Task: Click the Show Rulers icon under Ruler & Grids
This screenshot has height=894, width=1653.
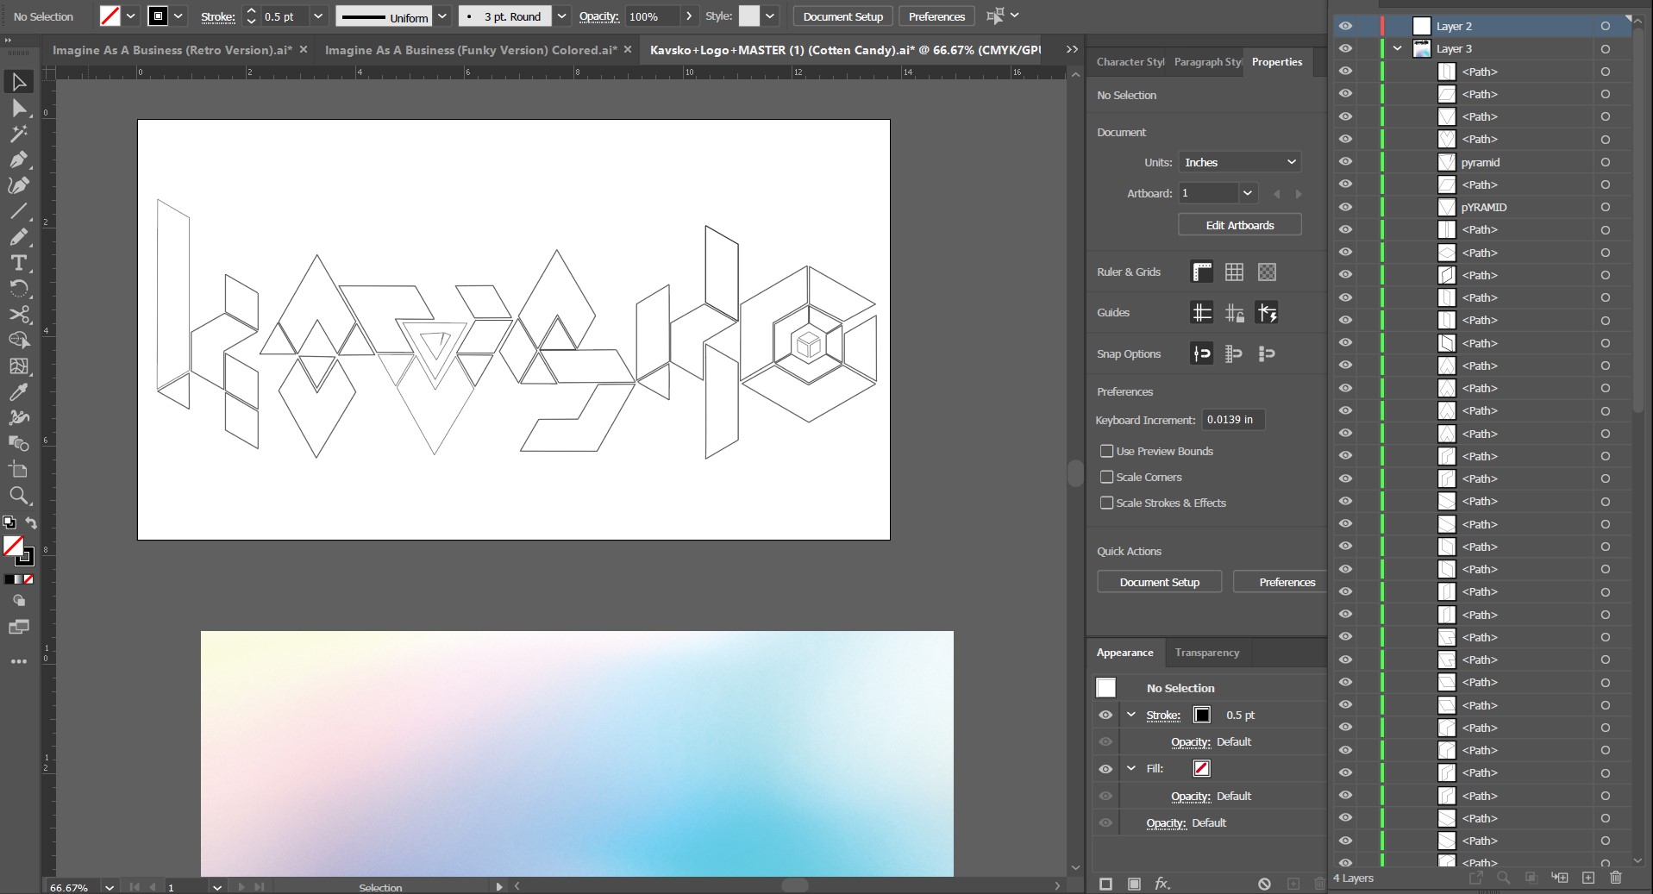Action: point(1201,272)
